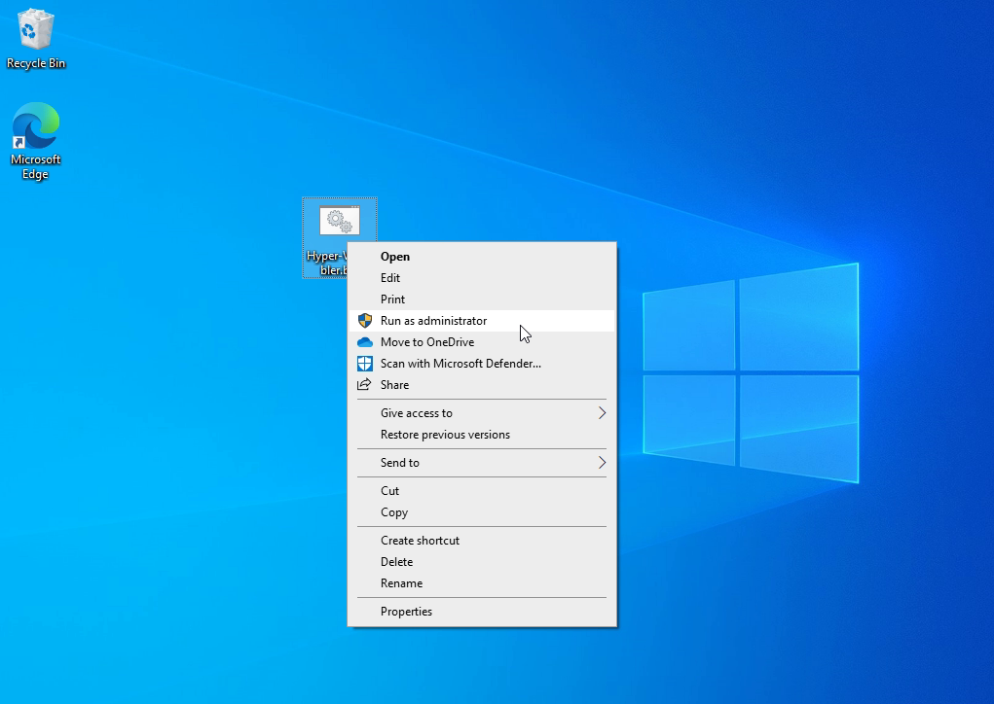Choose Cut from the context menu

click(x=482, y=491)
